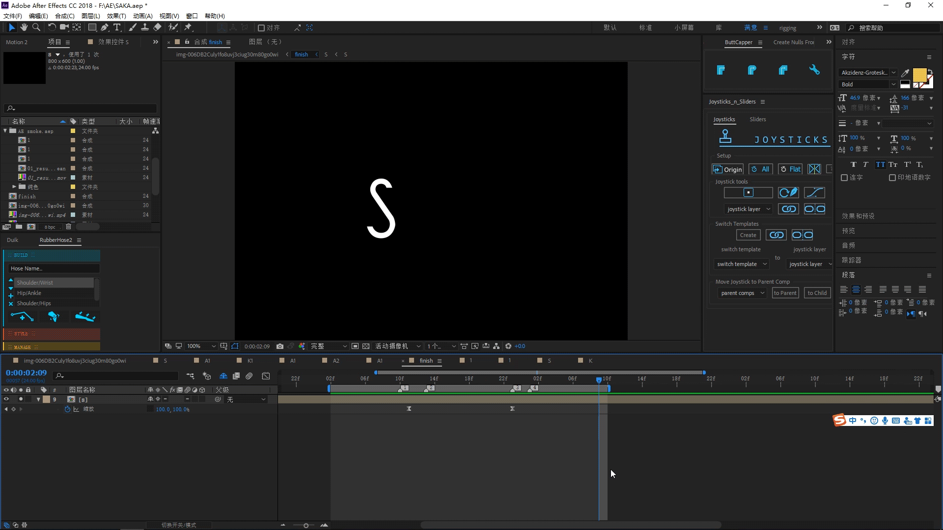The image size is (943, 530).
Task: Select the Horizontal Type tool
Action: tap(117, 27)
